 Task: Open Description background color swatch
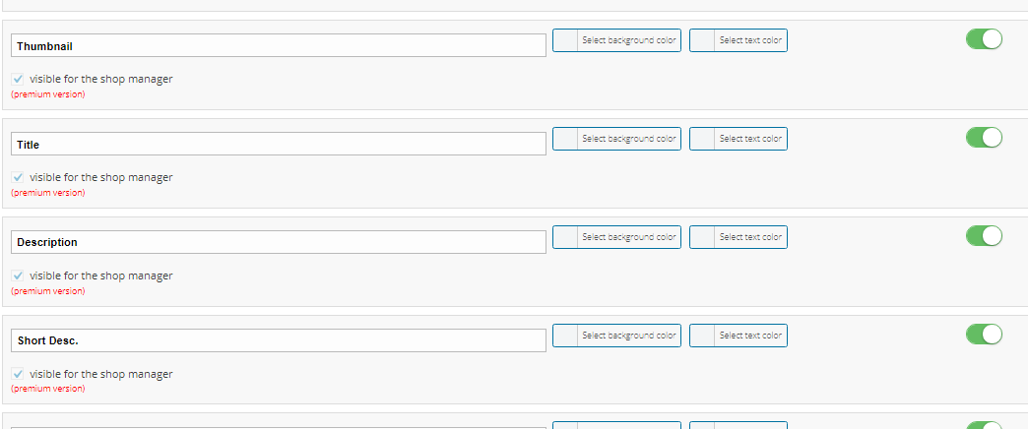[x=565, y=236]
